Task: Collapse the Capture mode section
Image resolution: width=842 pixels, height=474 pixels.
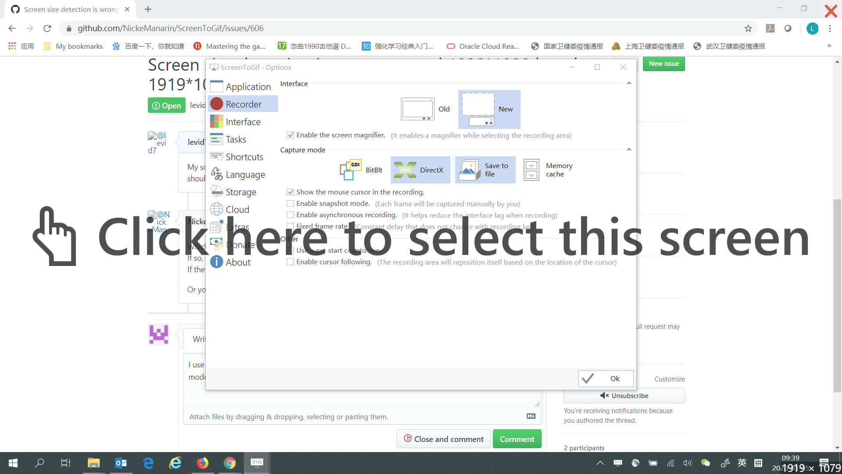Action: click(629, 150)
